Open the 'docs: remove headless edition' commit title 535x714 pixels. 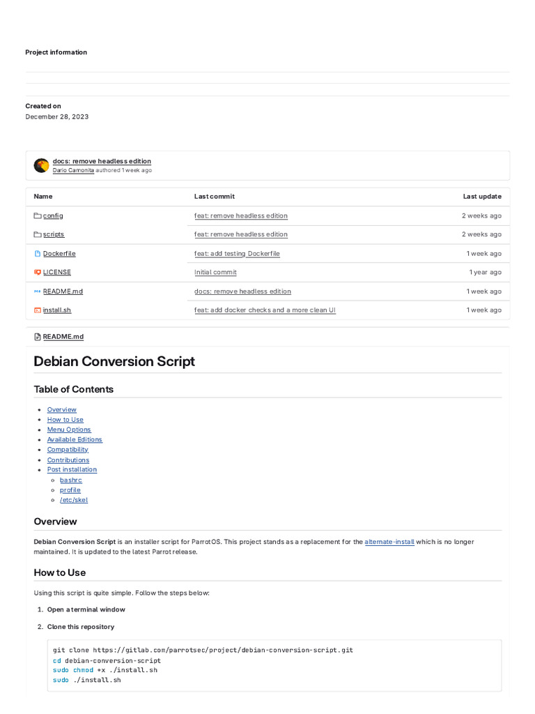[102, 161]
